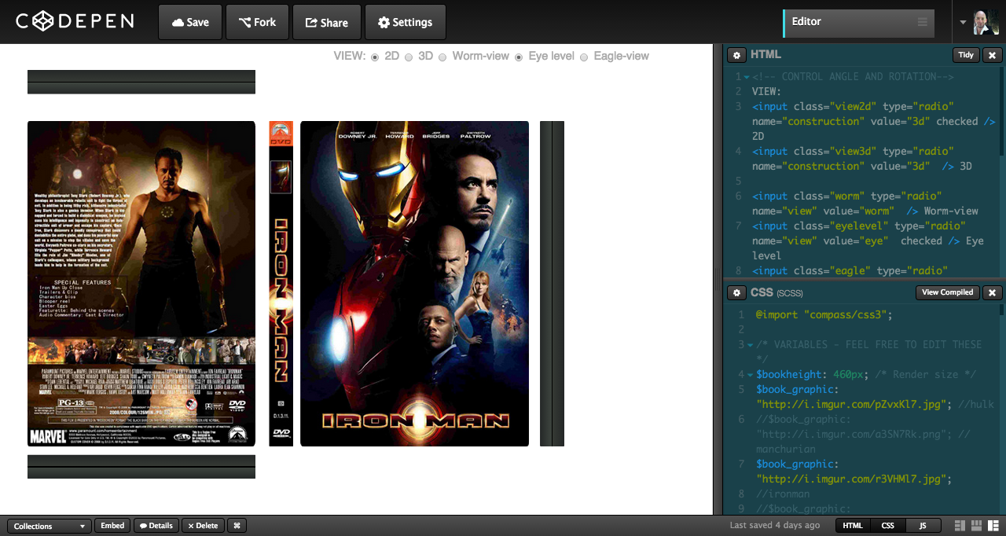This screenshot has height=536, width=1006.
Task: Click the class="worm" input line in HTML
Action: pos(865,204)
